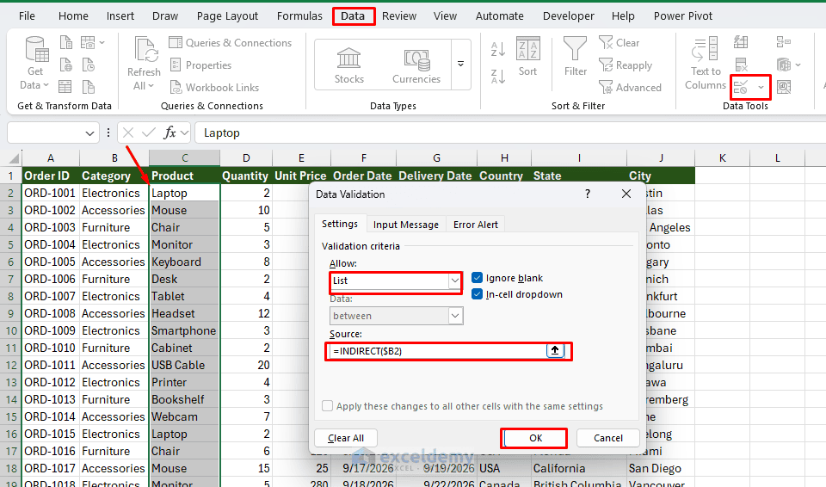Image resolution: width=826 pixels, height=487 pixels.
Task: Switch to the Formulas ribbon tab
Action: [x=299, y=15]
